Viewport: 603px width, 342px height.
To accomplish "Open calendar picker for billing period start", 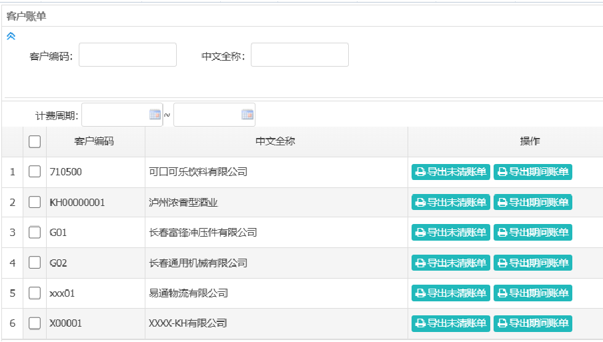I will pyautogui.click(x=155, y=115).
